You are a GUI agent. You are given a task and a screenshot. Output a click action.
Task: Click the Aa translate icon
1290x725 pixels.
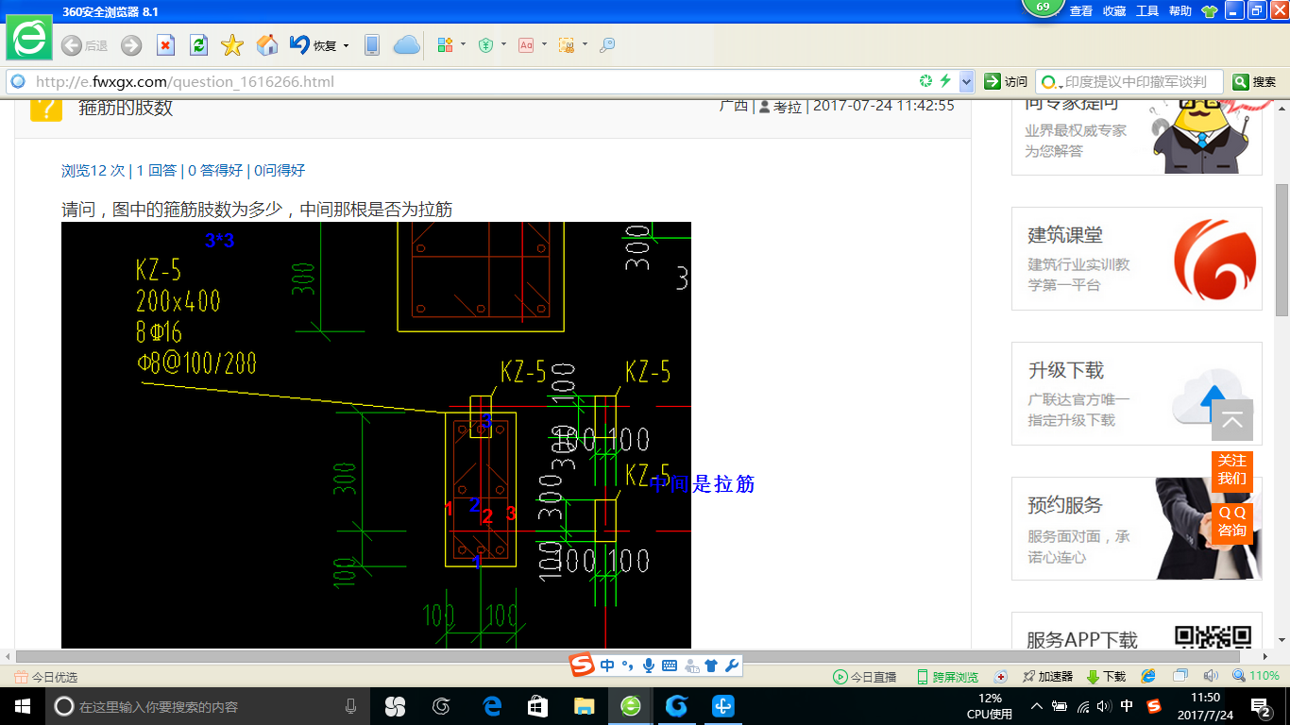(526, 44)
